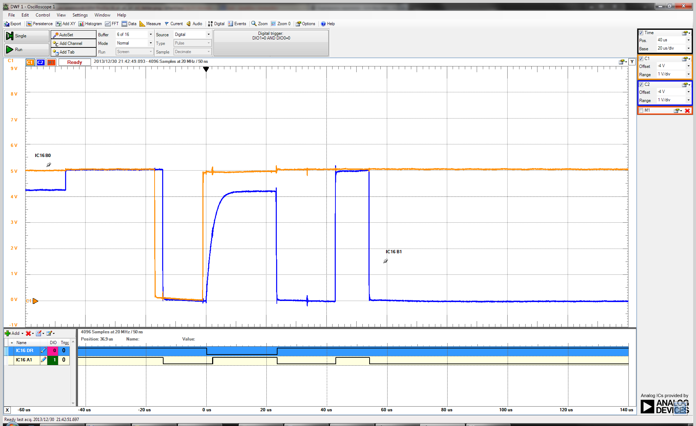Viewport: 696px width, 426px height.
Task: Click the Export toolbar icon
Action: [x=13, y=24]
